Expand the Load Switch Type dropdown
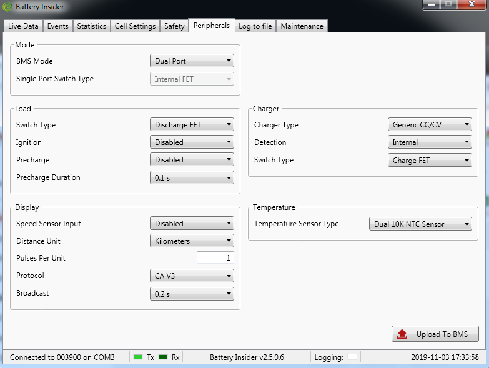 (192, 125)
